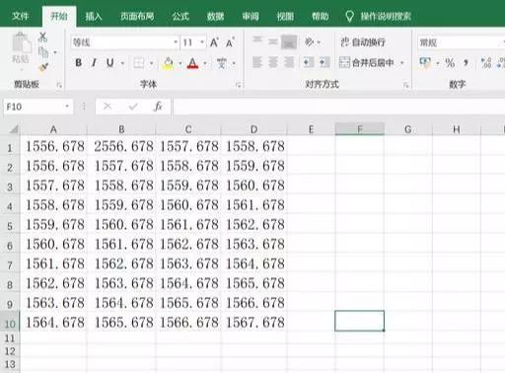Image resolution: width=505 pixels, height=373 pixels.
Task: Open the underline style dropdown arrow
Action: 122,63
